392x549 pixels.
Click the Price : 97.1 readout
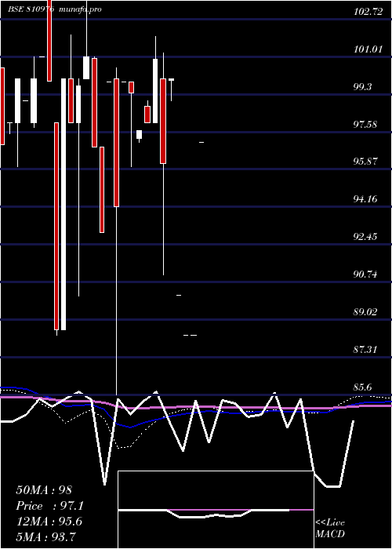coord(49,506)
